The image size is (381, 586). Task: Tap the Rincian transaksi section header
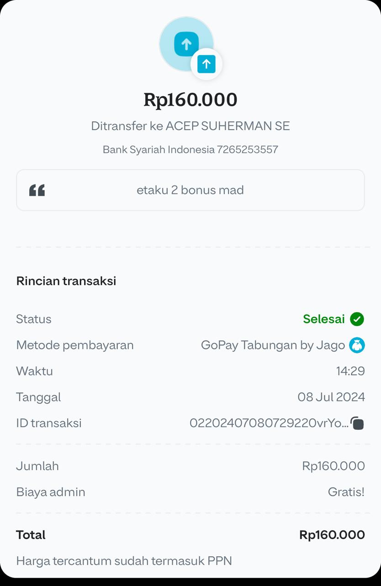66,281
